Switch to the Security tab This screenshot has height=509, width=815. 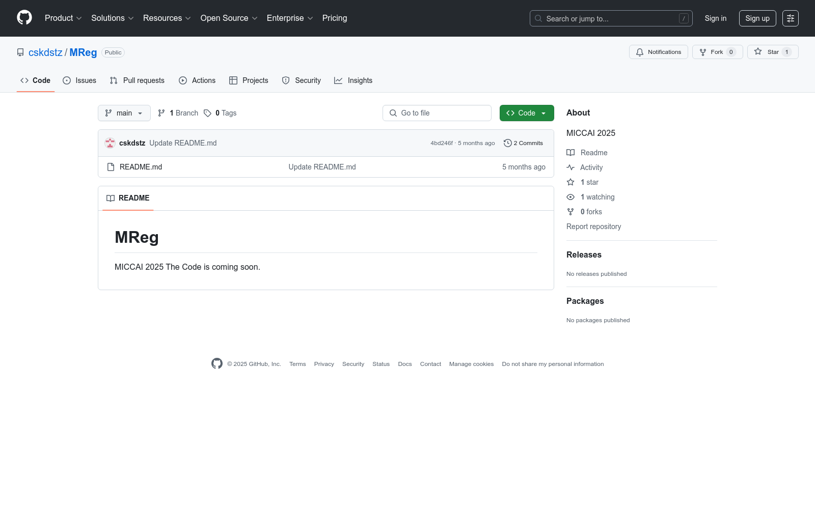coord(302,80)
